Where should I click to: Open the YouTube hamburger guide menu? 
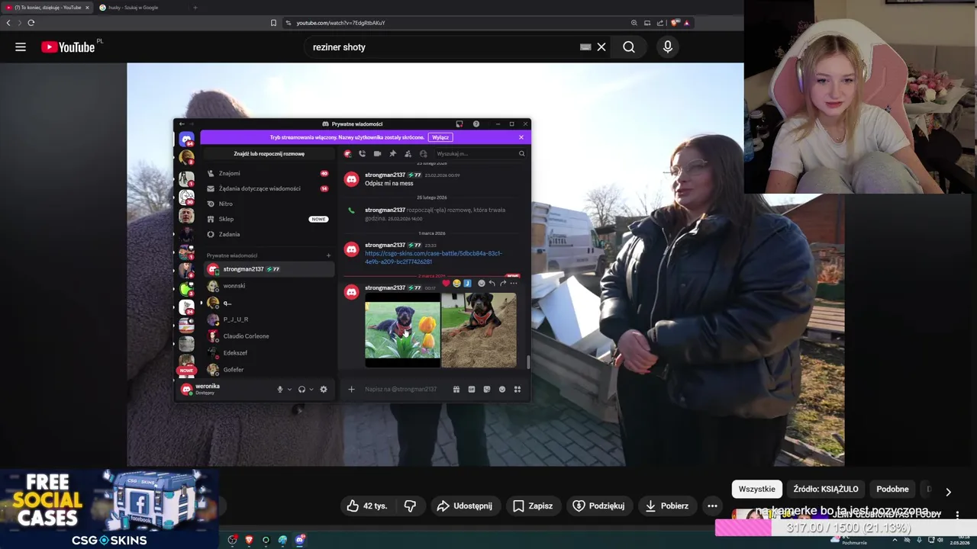(21, 47)
